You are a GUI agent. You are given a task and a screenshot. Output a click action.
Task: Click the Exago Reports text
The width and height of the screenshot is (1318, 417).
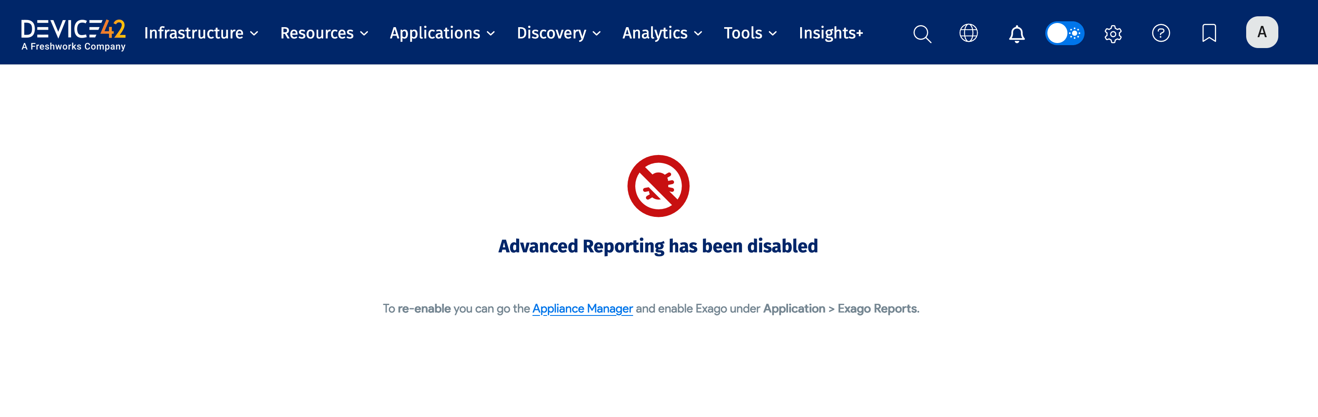click(878, 308)
